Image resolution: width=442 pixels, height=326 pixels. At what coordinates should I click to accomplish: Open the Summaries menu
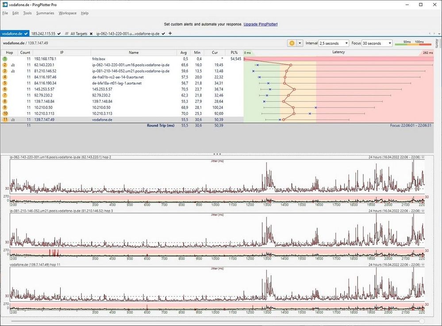tap(45, 13)
